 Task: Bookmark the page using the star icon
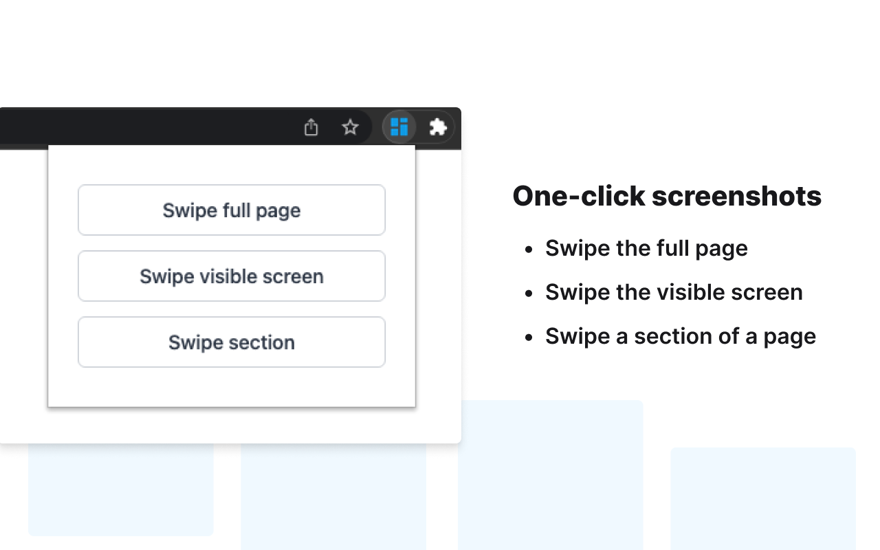click(x=350, y=127)
